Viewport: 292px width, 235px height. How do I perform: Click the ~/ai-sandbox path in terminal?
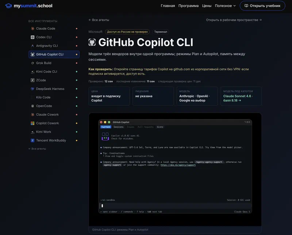(x=108, y=200)
